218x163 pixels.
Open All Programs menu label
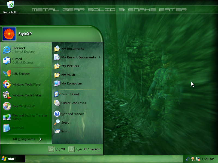point(24,139)
